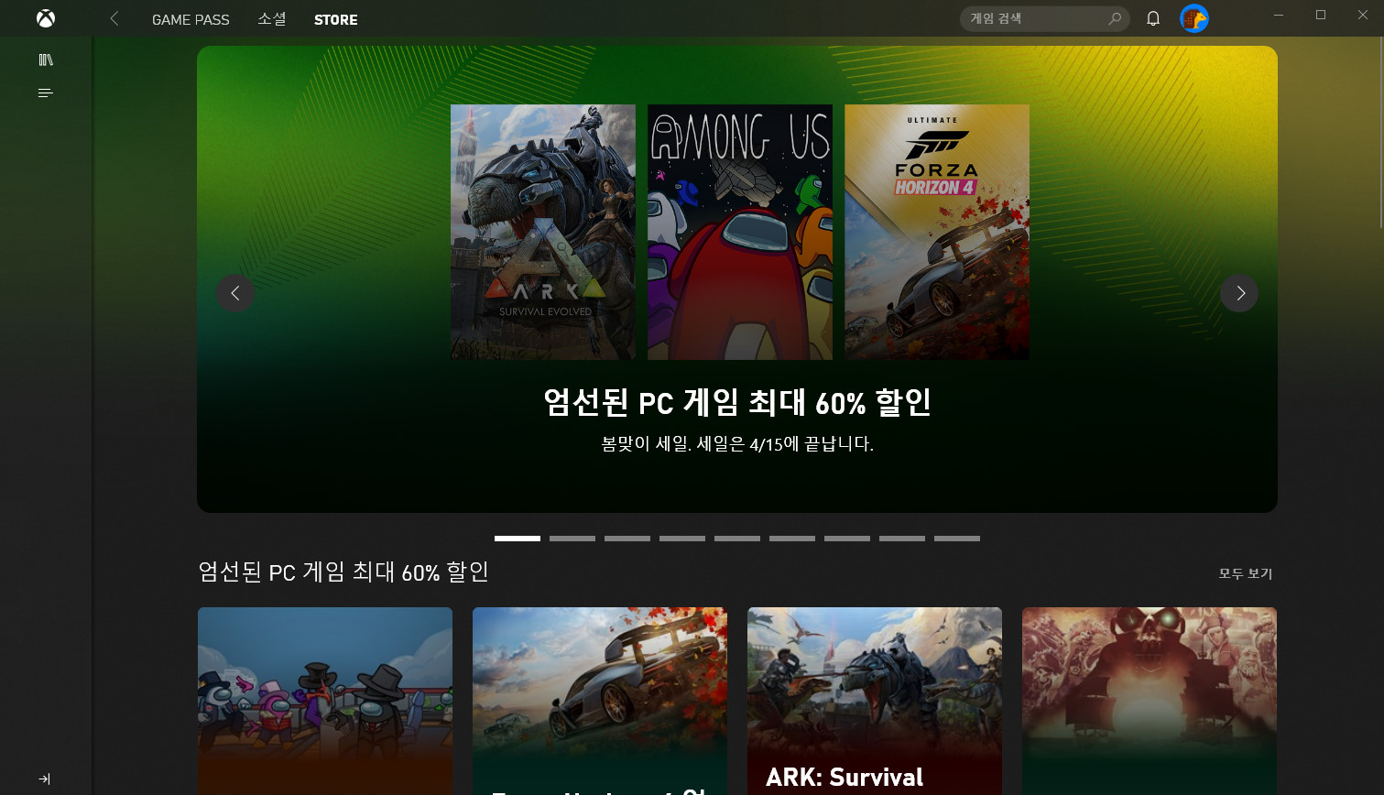Screen dimensions: 1384x795
Task: Click the vertical scrollbar thumb
Action: tap(1381, 133)
